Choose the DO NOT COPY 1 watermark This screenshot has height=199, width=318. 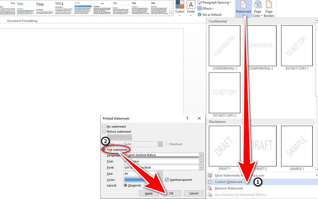coord(297,46)
